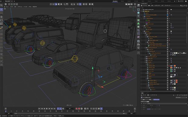Collapse the Master Drive tree node
The image size is (188, 117).
[x=144, y=18]
